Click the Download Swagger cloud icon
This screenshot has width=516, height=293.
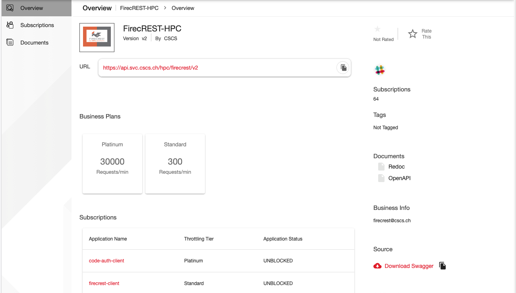[377, 266]
